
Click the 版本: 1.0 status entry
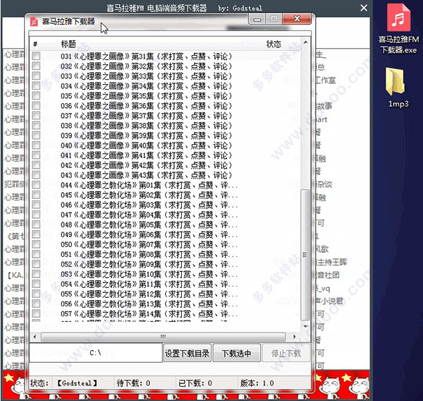coord(257,383)
